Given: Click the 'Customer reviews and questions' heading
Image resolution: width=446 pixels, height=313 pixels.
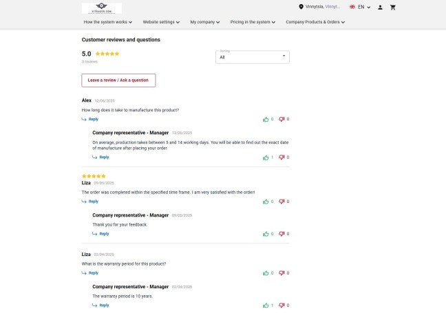Looking at the screenshot, I should [x=121, y=40].
